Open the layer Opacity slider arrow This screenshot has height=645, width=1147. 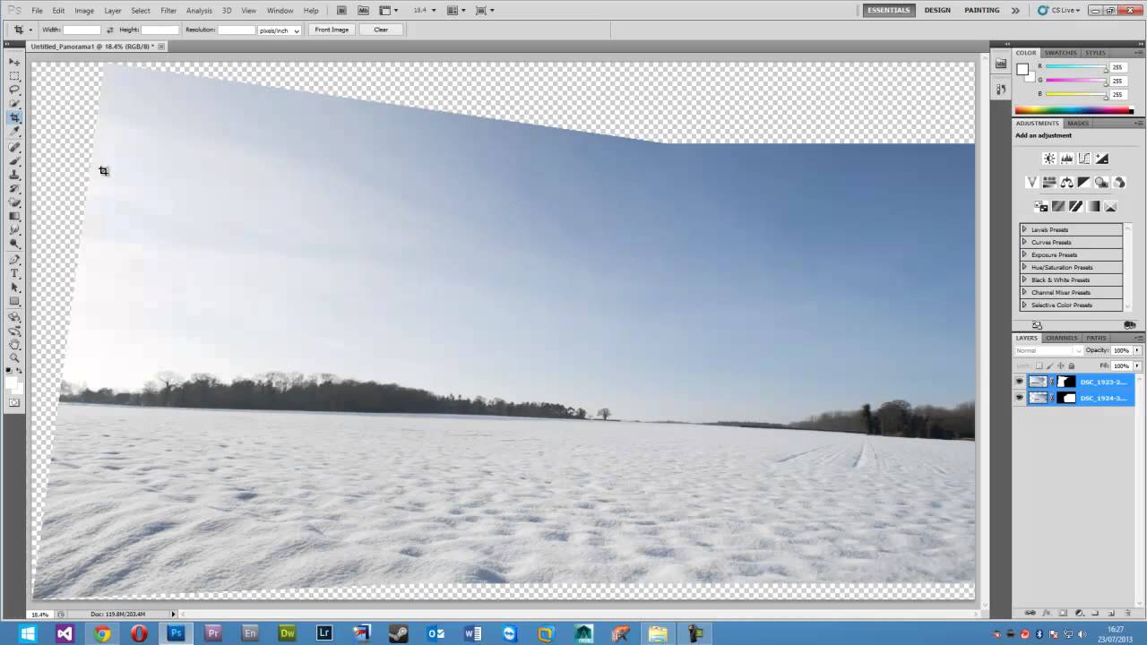1137,350
